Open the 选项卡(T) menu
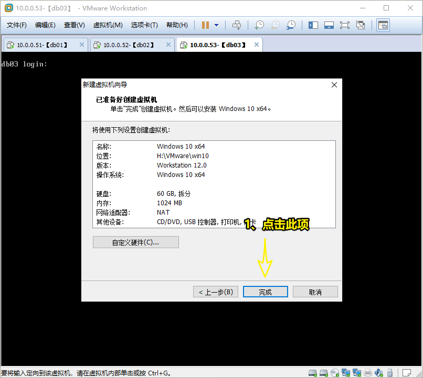The width and height of the screenshot is (423, 378). pos(144,25)
